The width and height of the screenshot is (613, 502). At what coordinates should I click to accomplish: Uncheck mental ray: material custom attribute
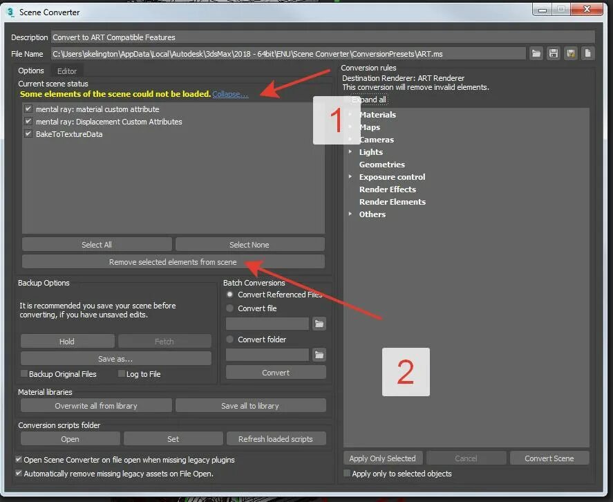(28, 109)
